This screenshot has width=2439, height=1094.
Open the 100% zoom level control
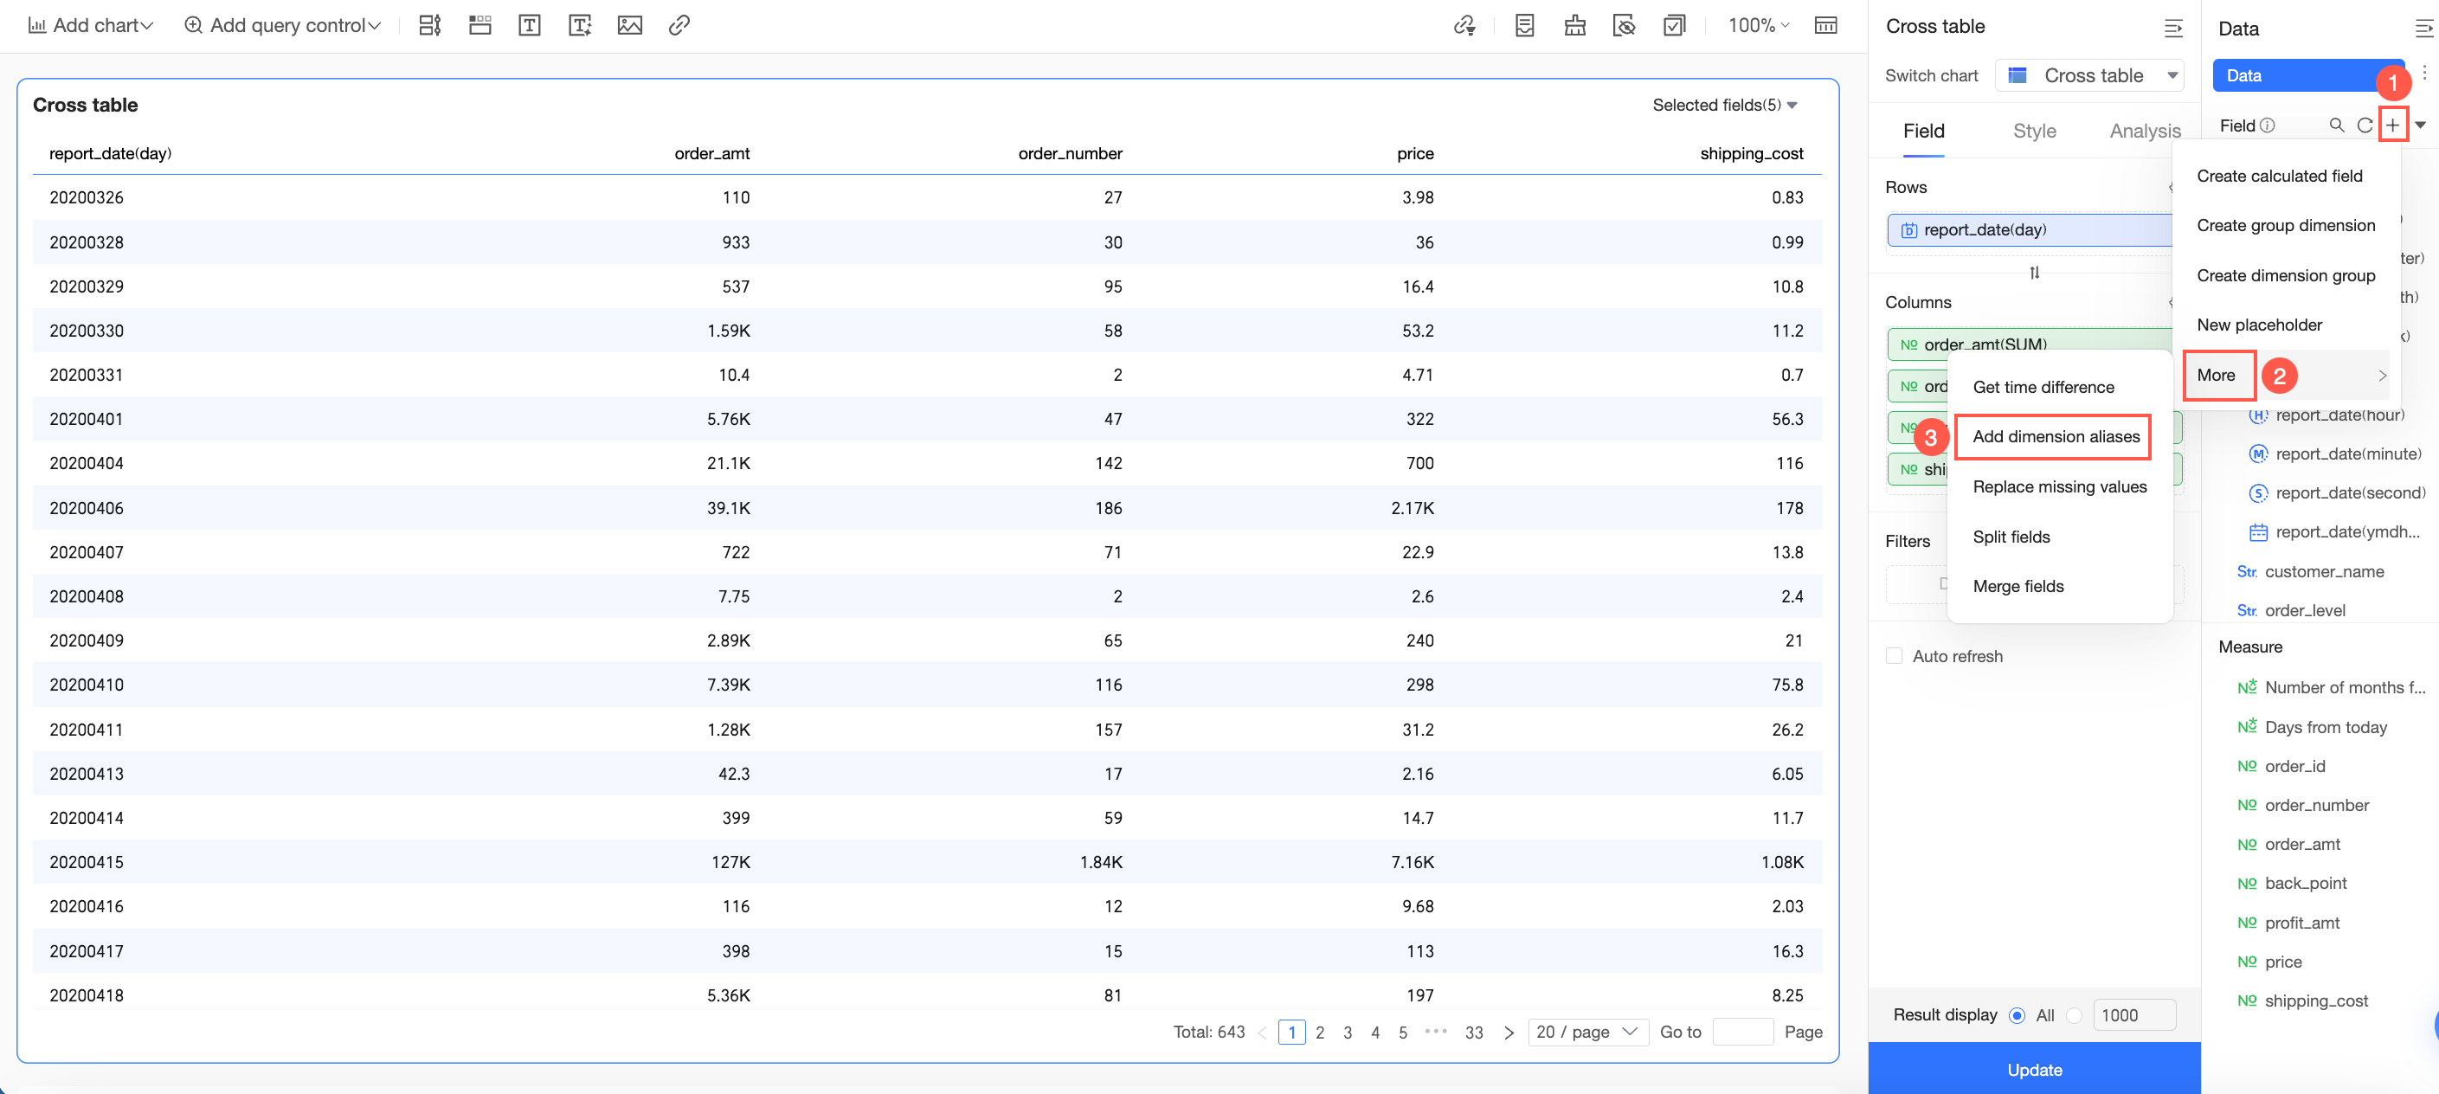point(1757,26)
